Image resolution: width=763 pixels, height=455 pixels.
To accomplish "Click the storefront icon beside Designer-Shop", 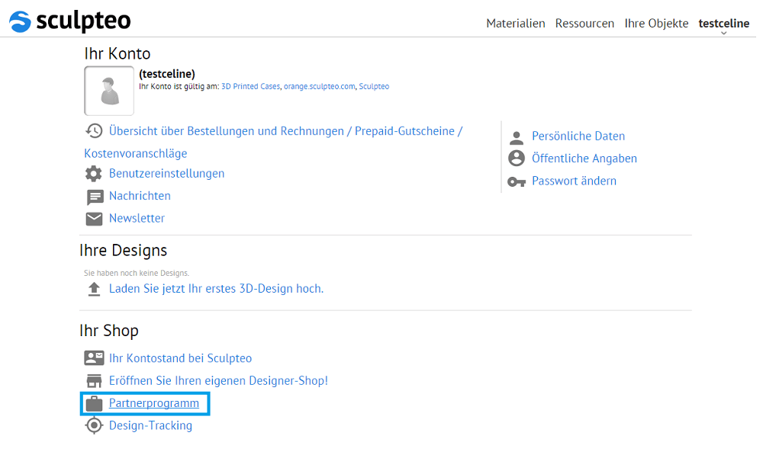I will [x=94, y=380].
